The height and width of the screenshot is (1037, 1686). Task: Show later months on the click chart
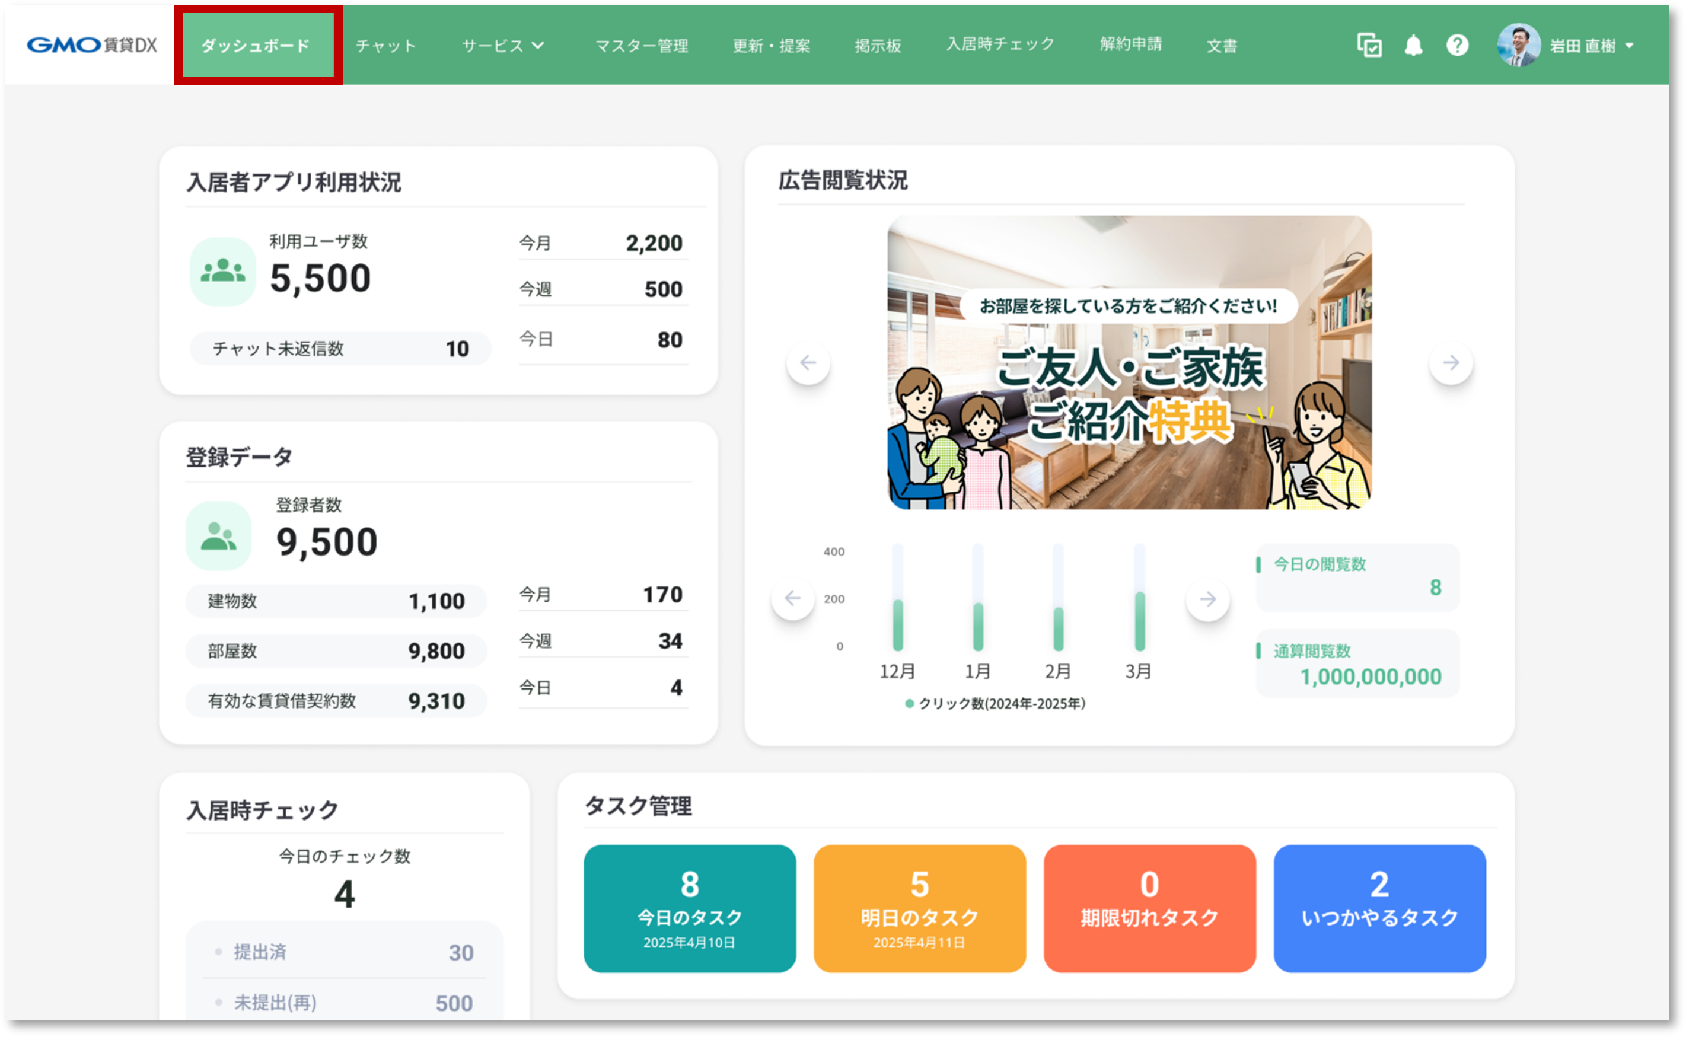click(1208, 598)
